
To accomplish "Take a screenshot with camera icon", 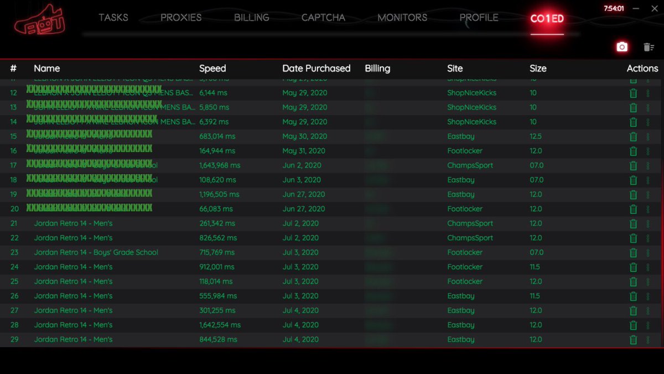I will point(622,47).
